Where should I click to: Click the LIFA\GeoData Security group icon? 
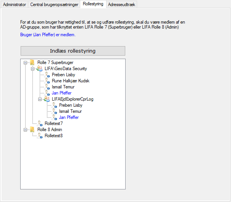(40, 69)
